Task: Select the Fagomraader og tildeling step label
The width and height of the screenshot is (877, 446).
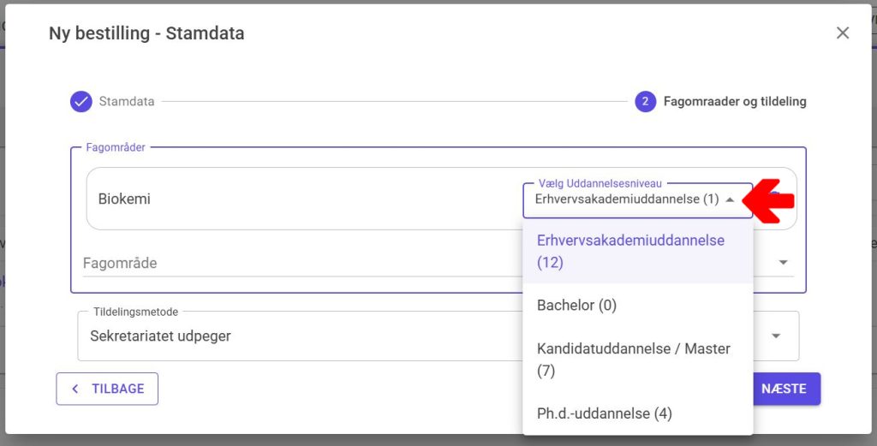Action: 735,101
